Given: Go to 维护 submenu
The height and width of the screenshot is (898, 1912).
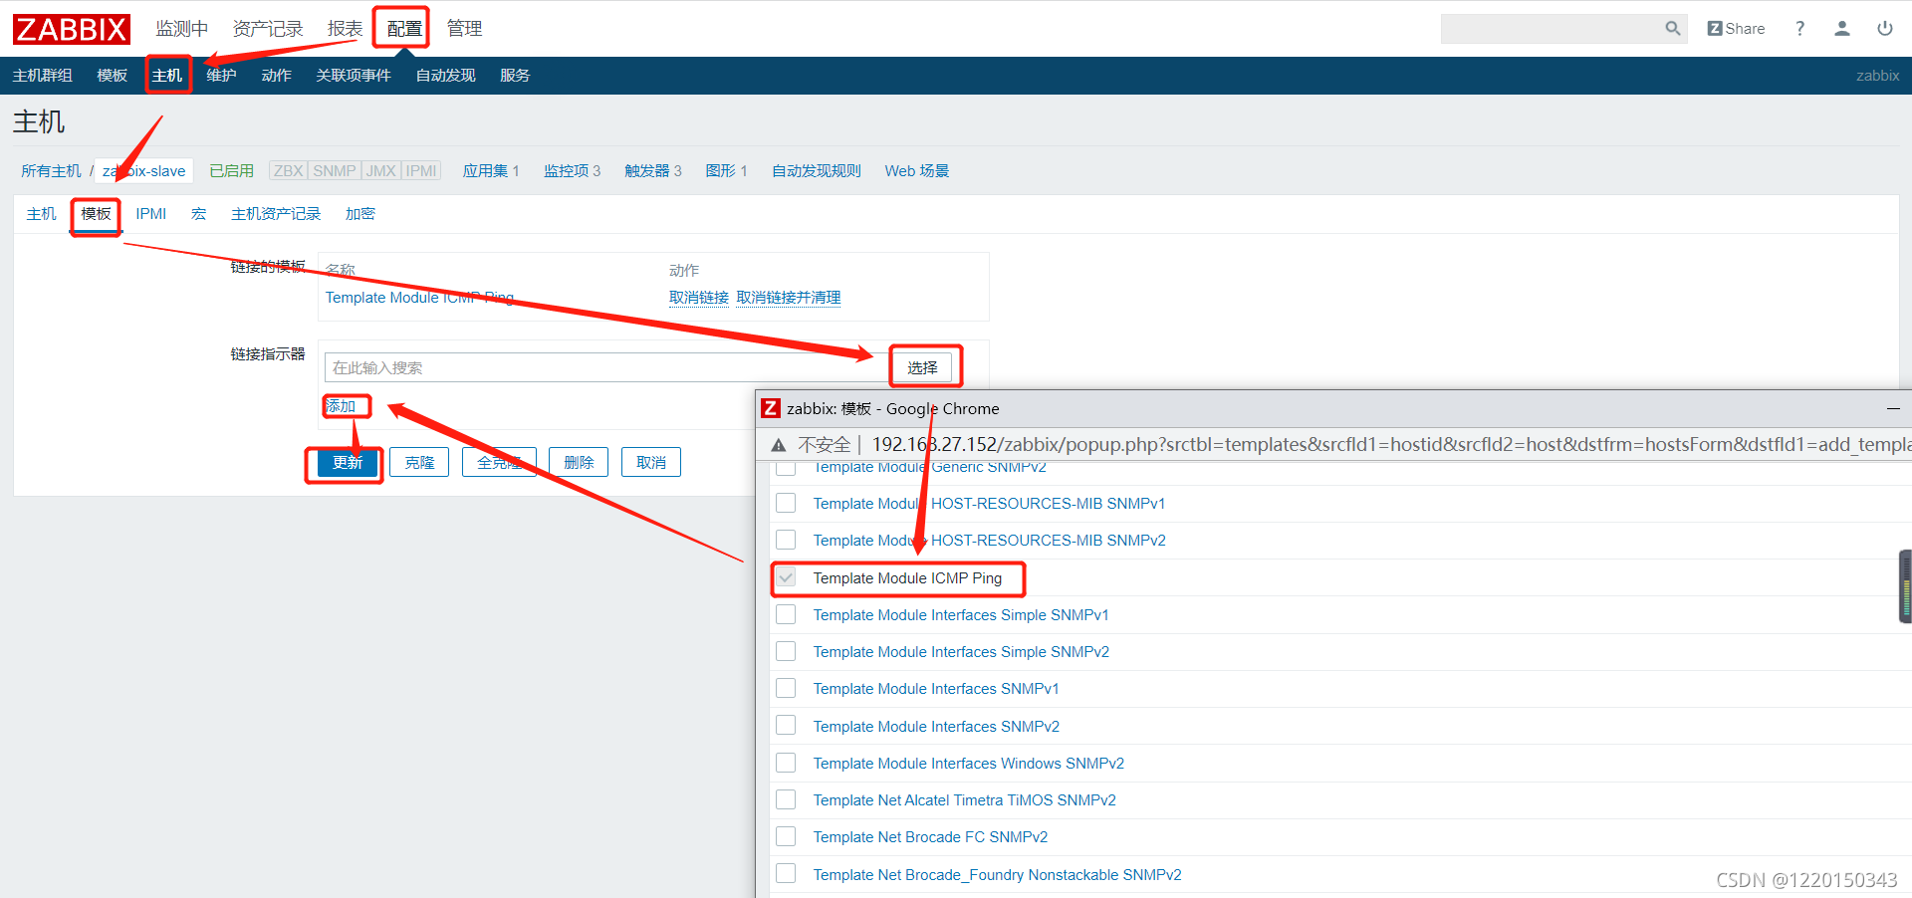Looking at the screenshot, I should [x=221, y=76].
